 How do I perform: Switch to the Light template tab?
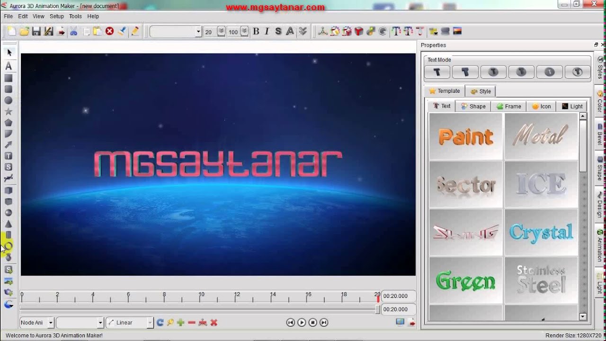(572, 106)
